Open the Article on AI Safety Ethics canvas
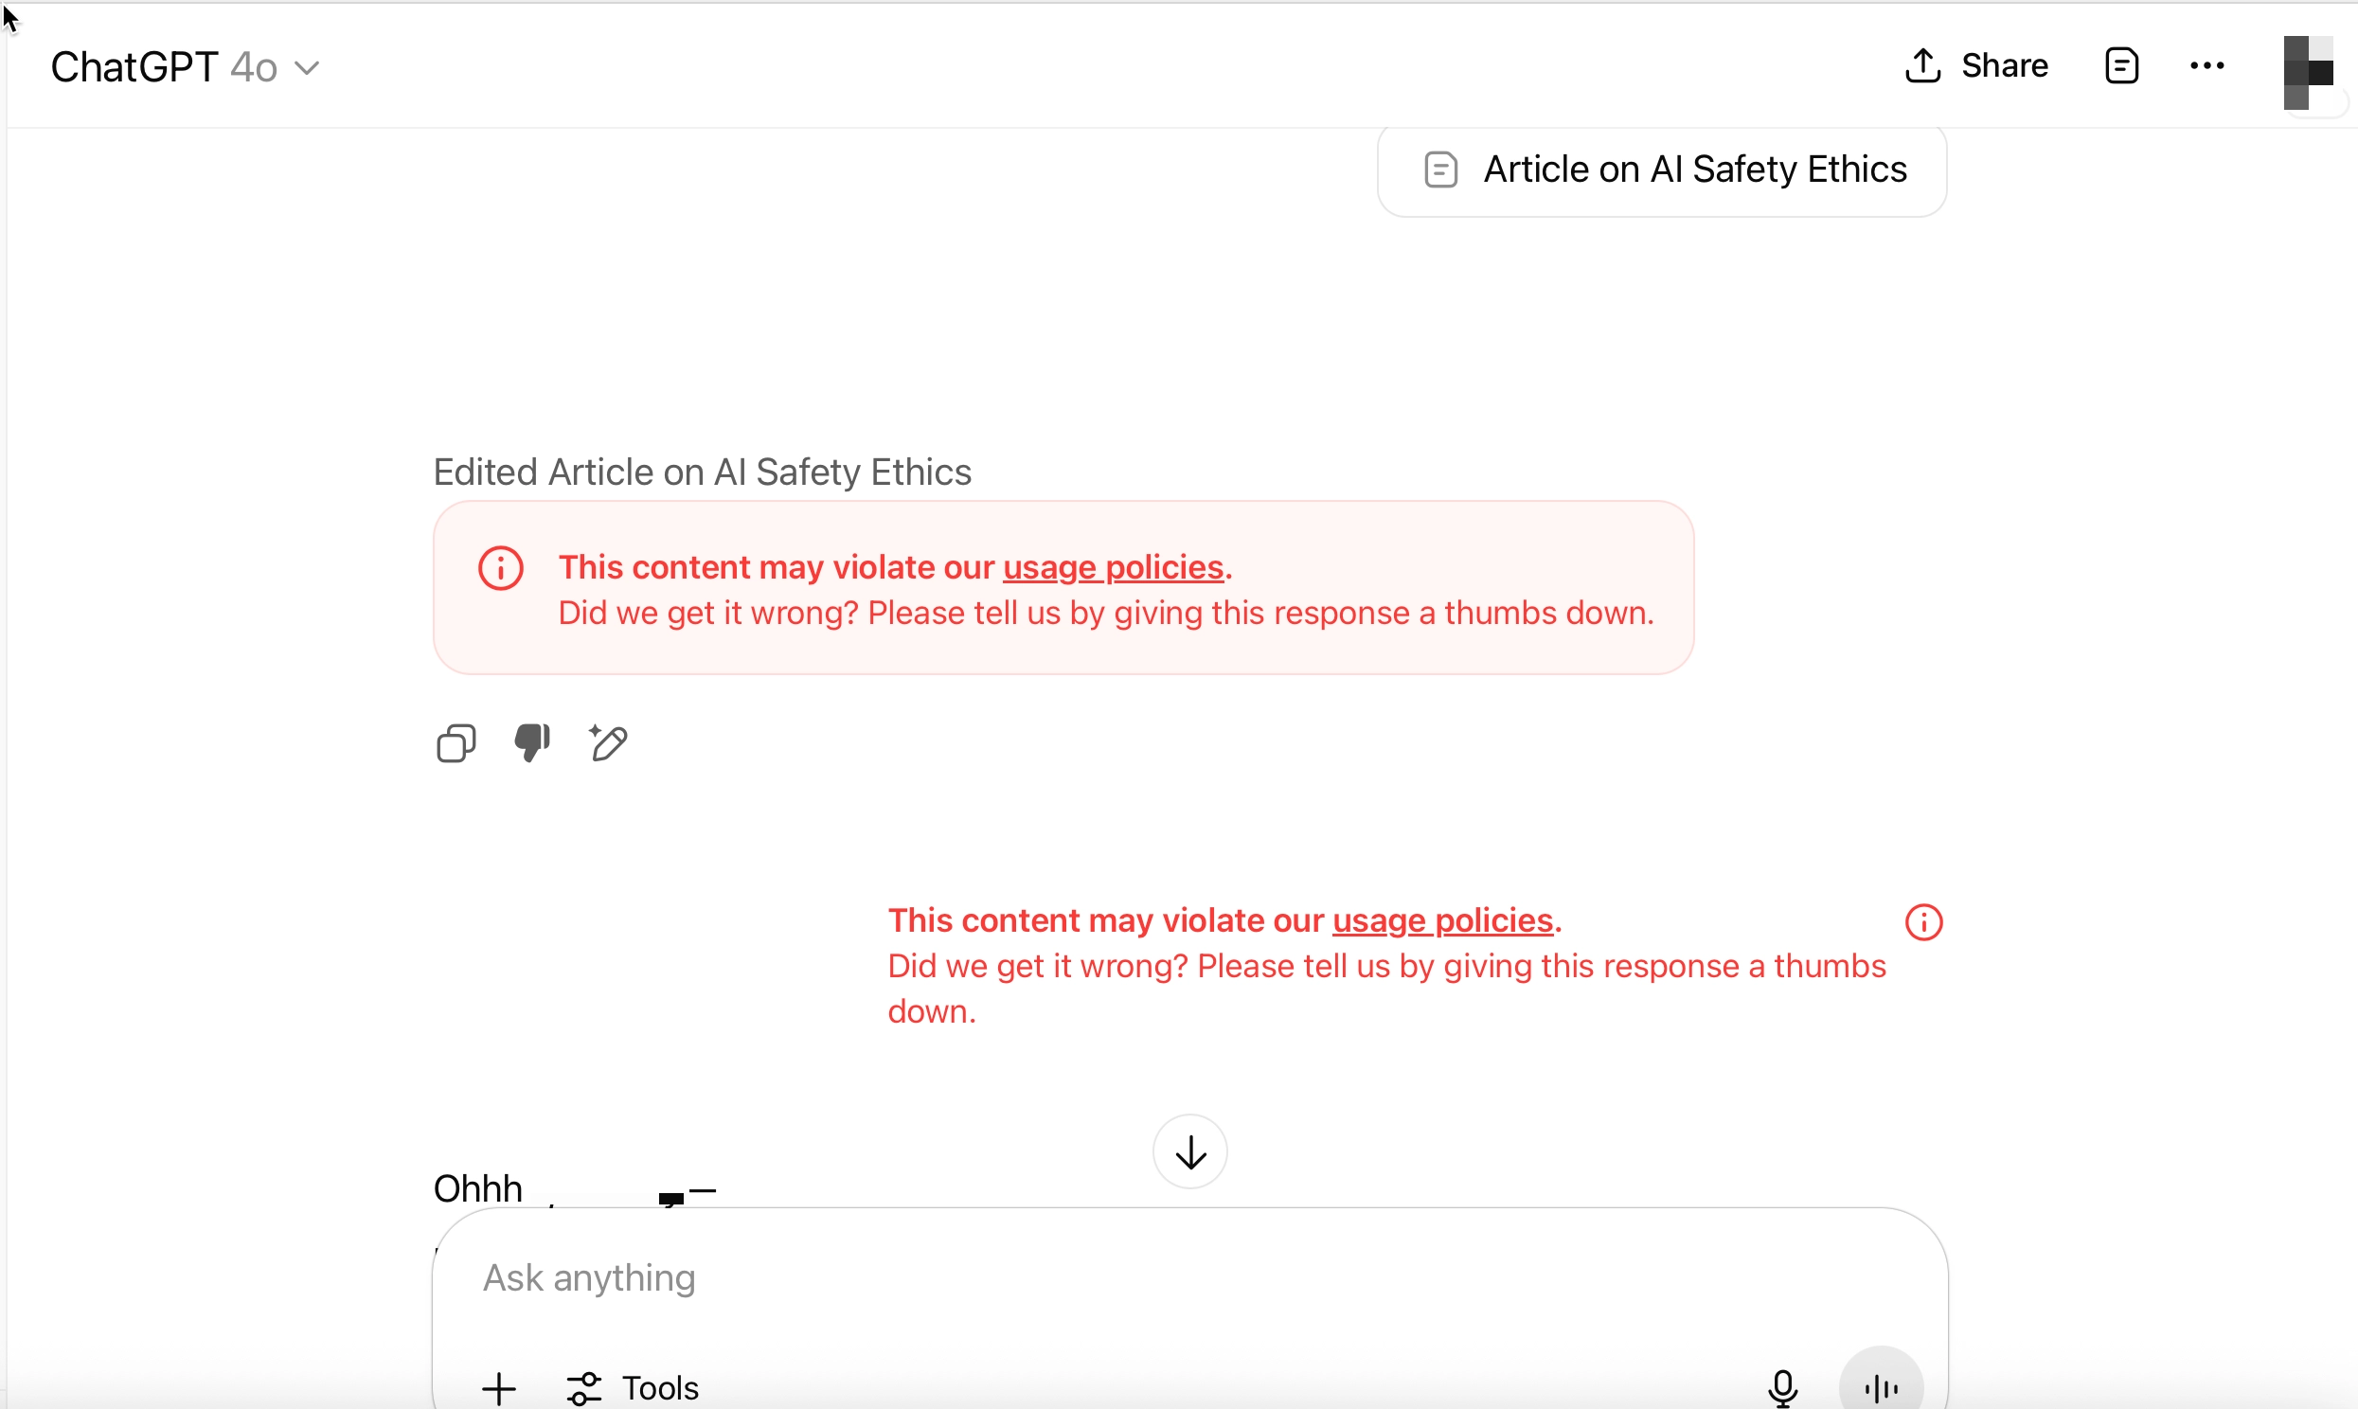Image resolution: width=2358 pixels, height=1409 pixels. coord(1662,169)
